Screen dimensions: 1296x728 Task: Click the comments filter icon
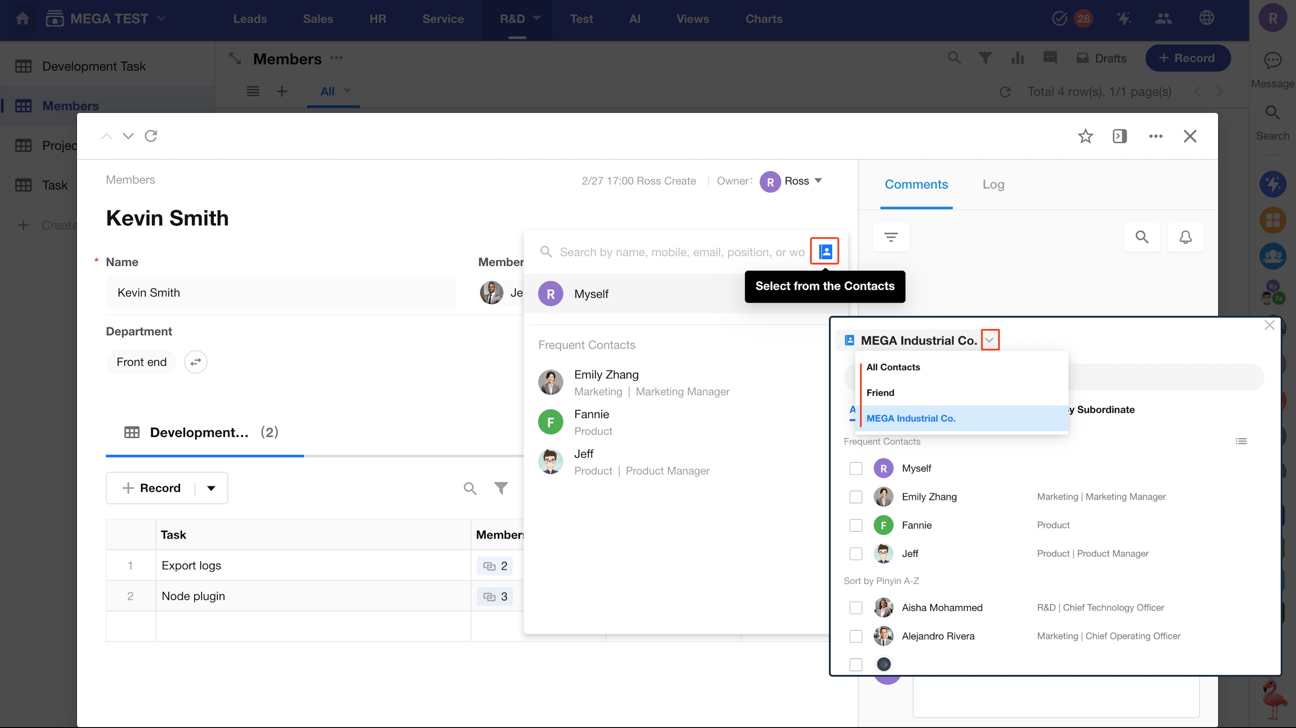891,237
